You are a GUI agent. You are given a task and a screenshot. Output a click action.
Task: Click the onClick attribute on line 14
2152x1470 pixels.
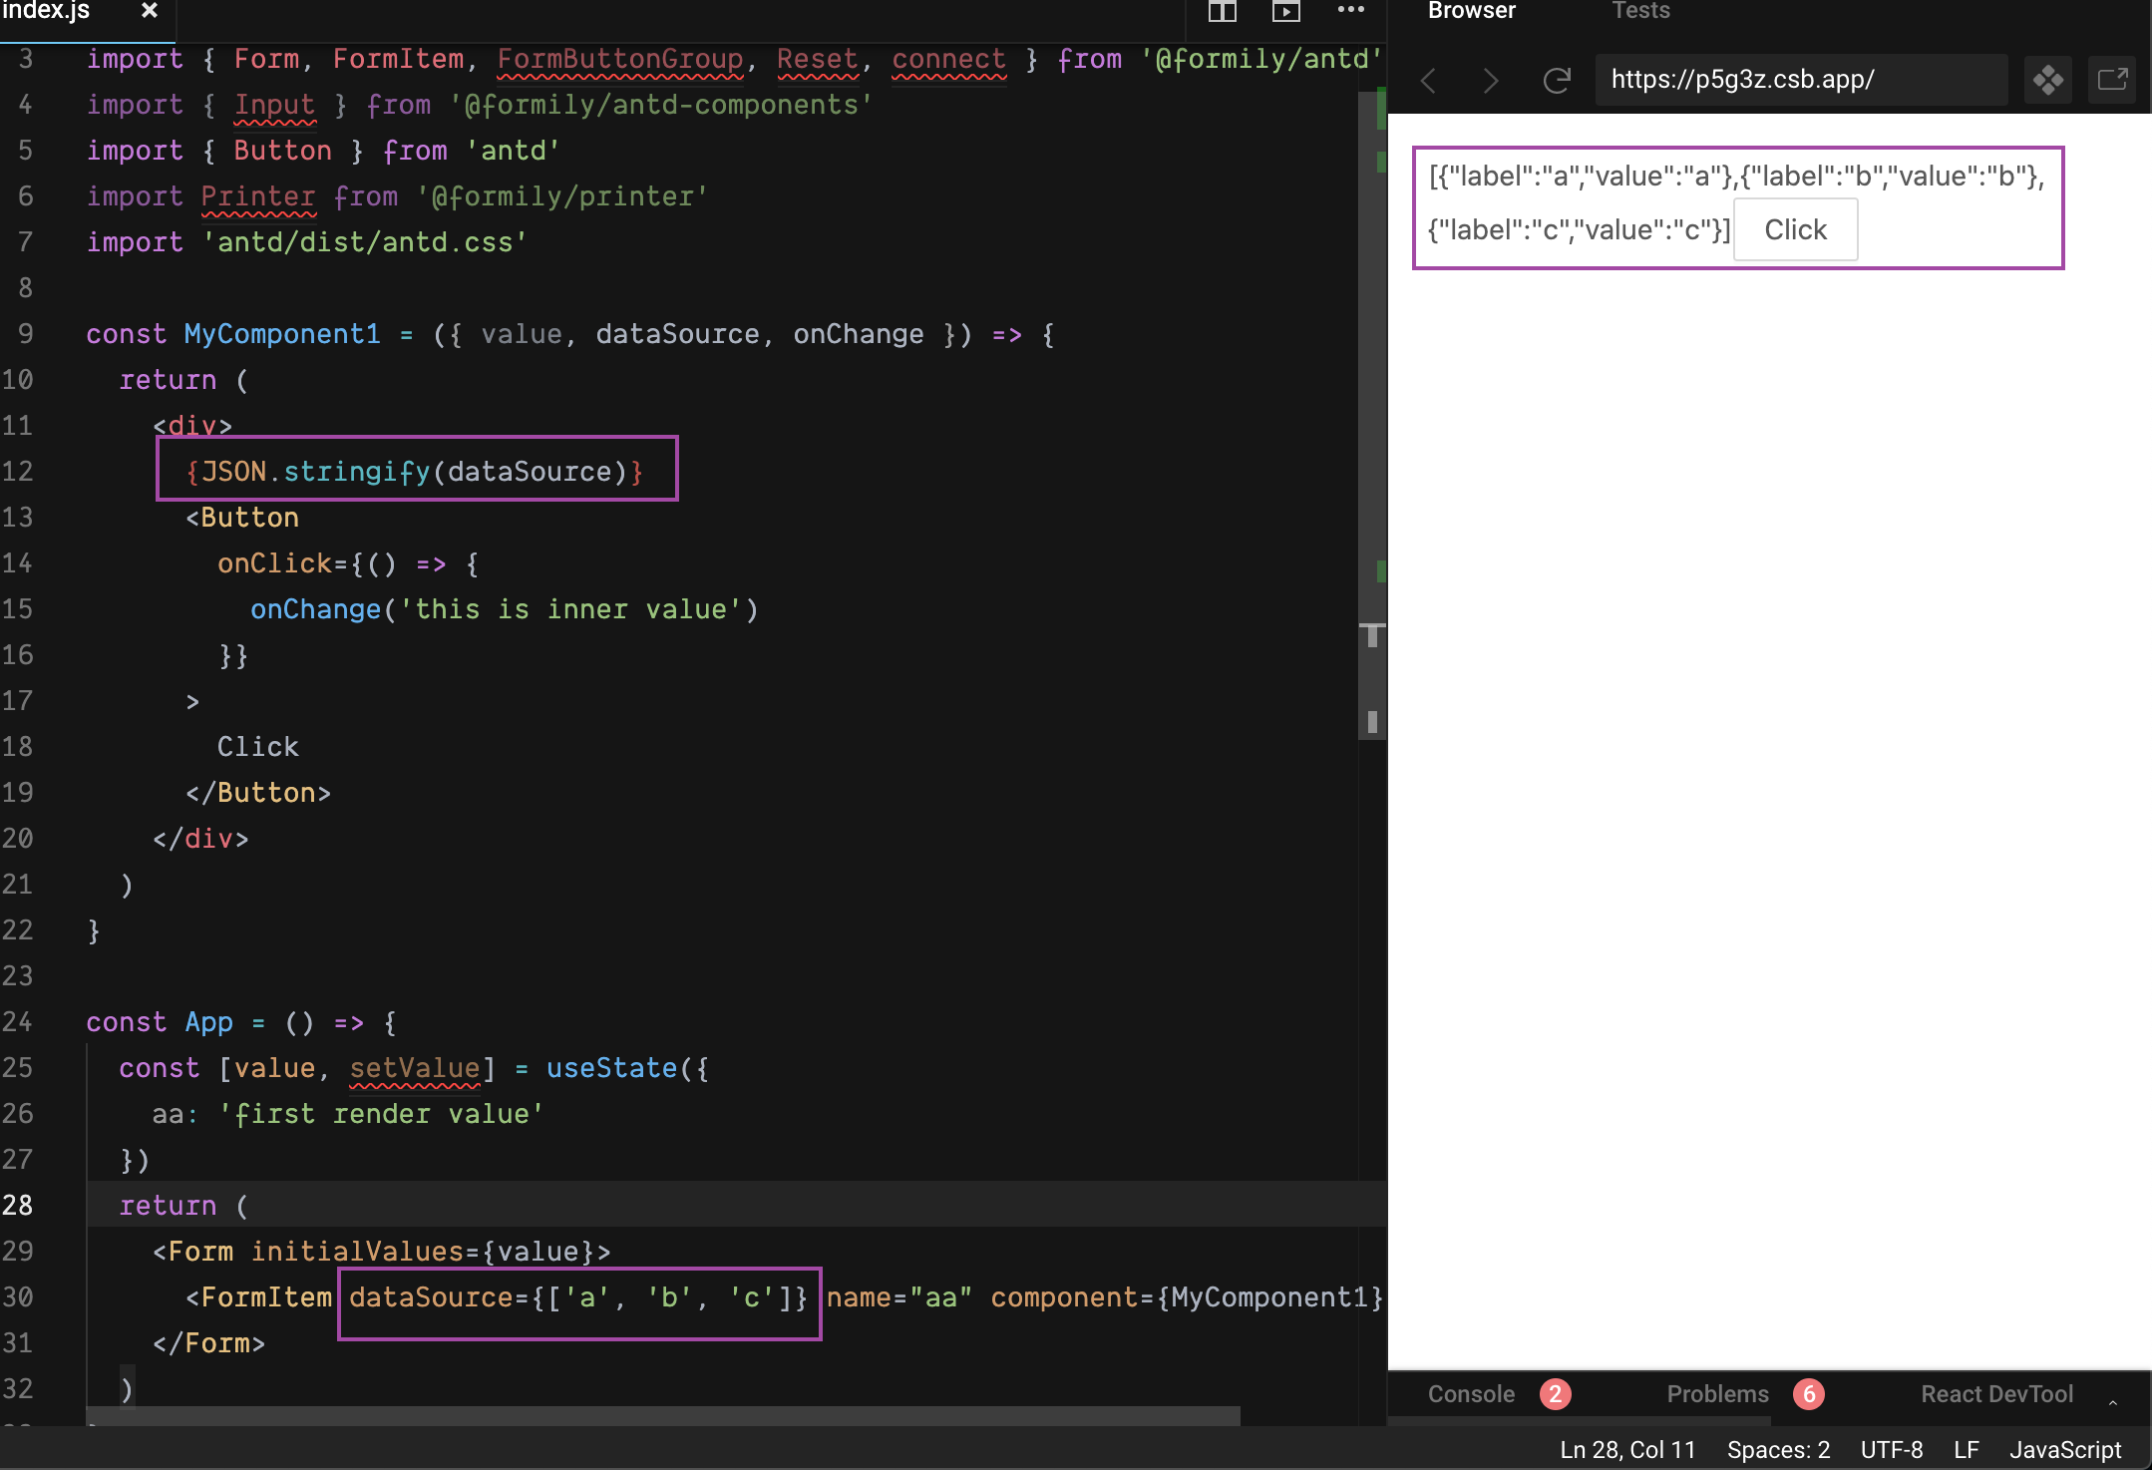tap(274, 563)
